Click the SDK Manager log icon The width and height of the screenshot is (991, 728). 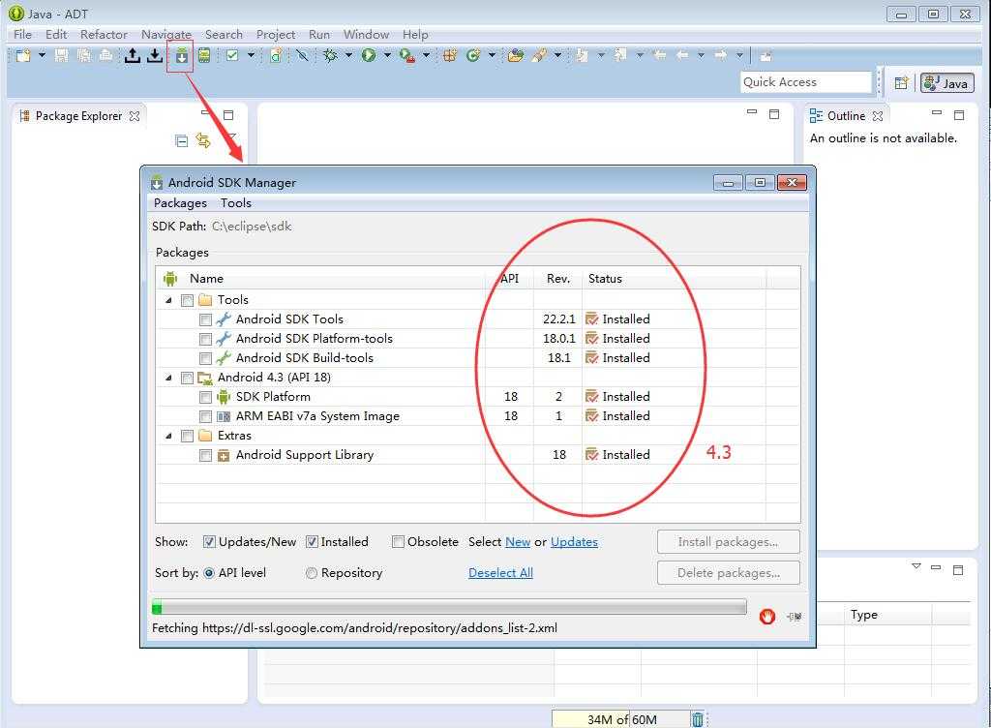pos(795,616)
